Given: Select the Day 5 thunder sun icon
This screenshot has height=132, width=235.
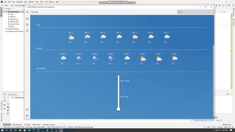Looking at the screenshot, I should coord(135,37).
